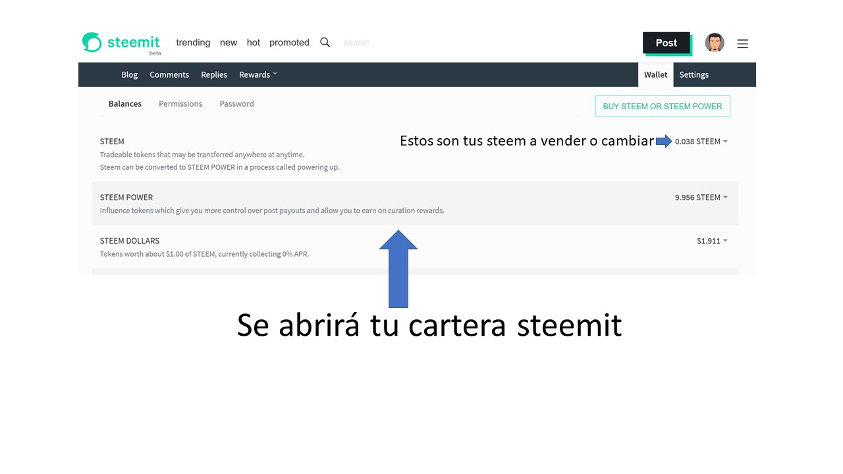Click the STEEM POWER heading text
The width and height of the screenshot is (843, 474).
pyautogui.click(x=126, y=197)
